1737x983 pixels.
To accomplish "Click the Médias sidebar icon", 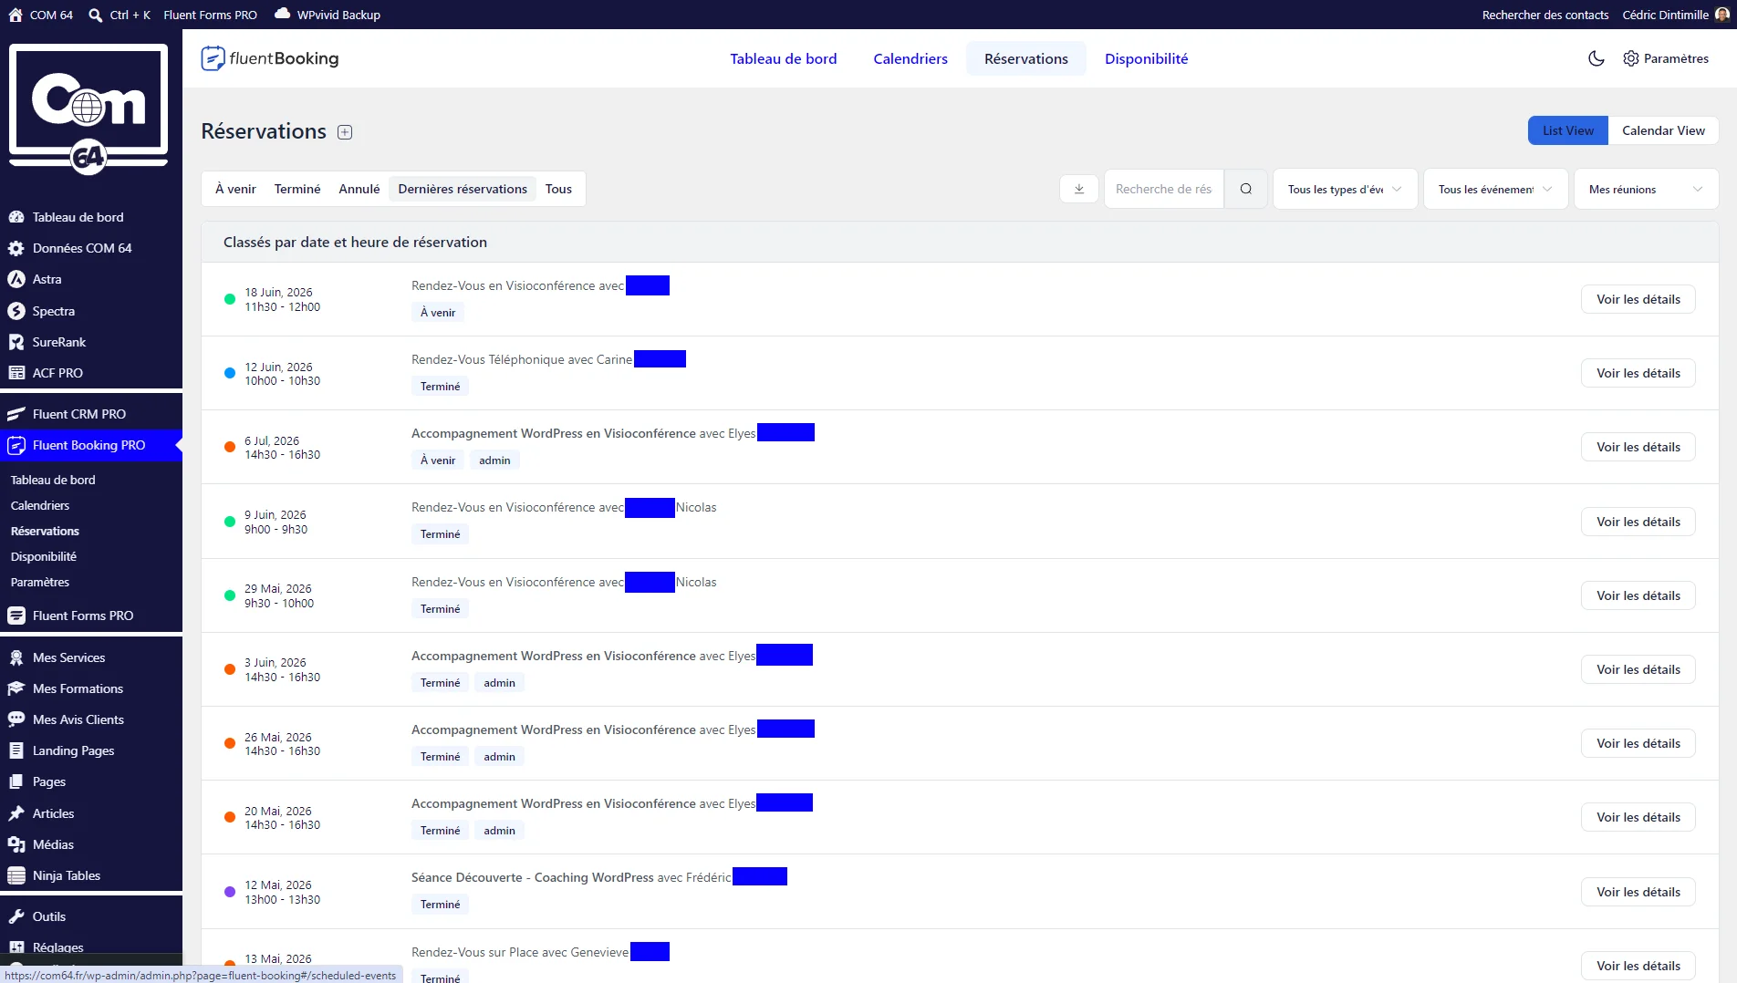I will point(16,844).
